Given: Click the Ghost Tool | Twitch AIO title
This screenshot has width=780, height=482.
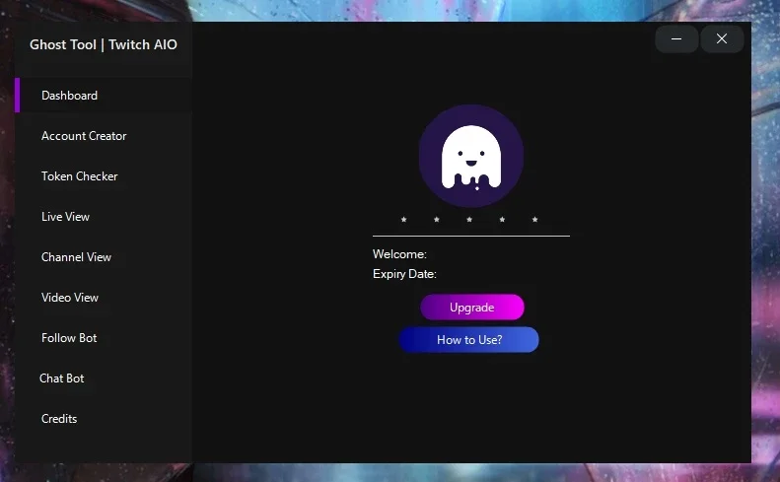Looking at the screenshot, I should tap(104, 44).
